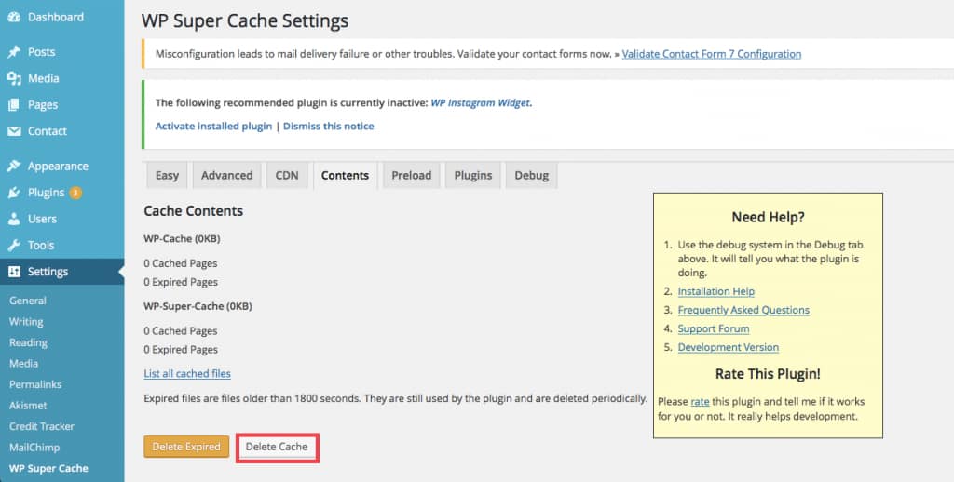The image size is (954, 482).
Task: Open Akismet settings
Action: (x=28, y=406)
